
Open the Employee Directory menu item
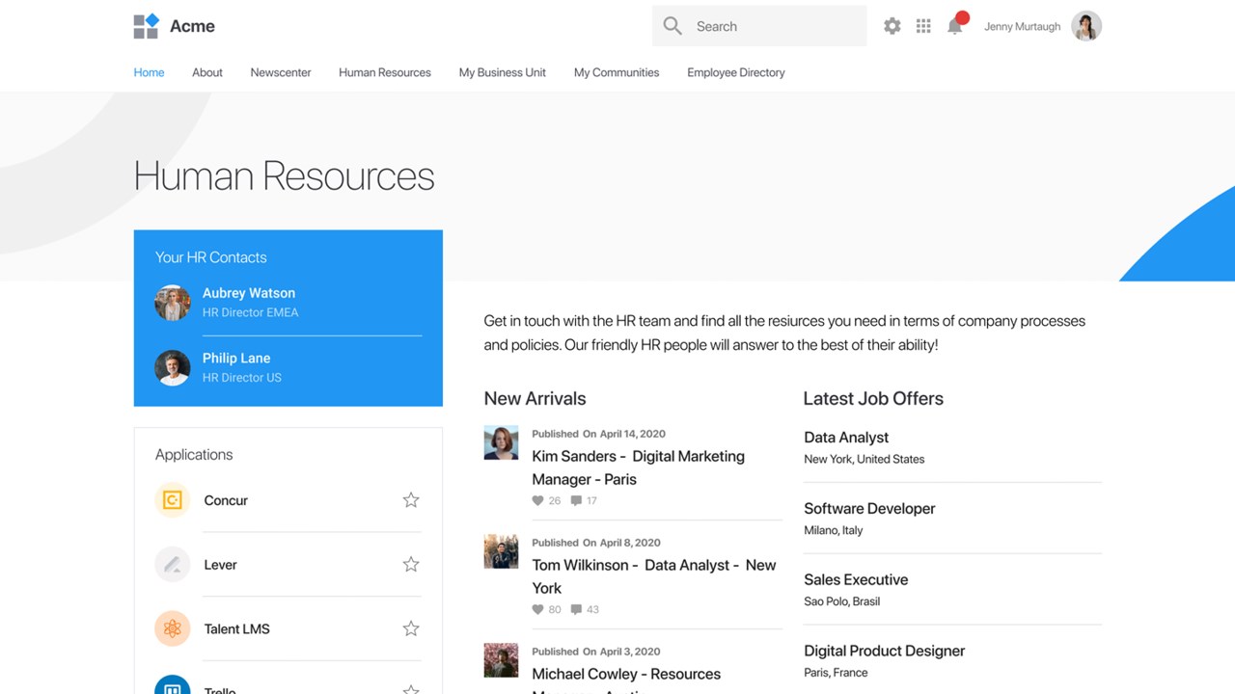point(736,72)
